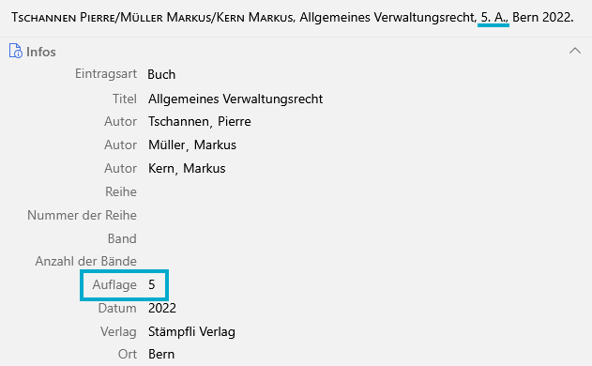This screenshot has width=592, height=366.
Task: Edit the Datum value 2022
Action: [162, 308]
